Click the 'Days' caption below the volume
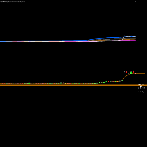Screen dimensions: 147x147 (x=141, y=92)
